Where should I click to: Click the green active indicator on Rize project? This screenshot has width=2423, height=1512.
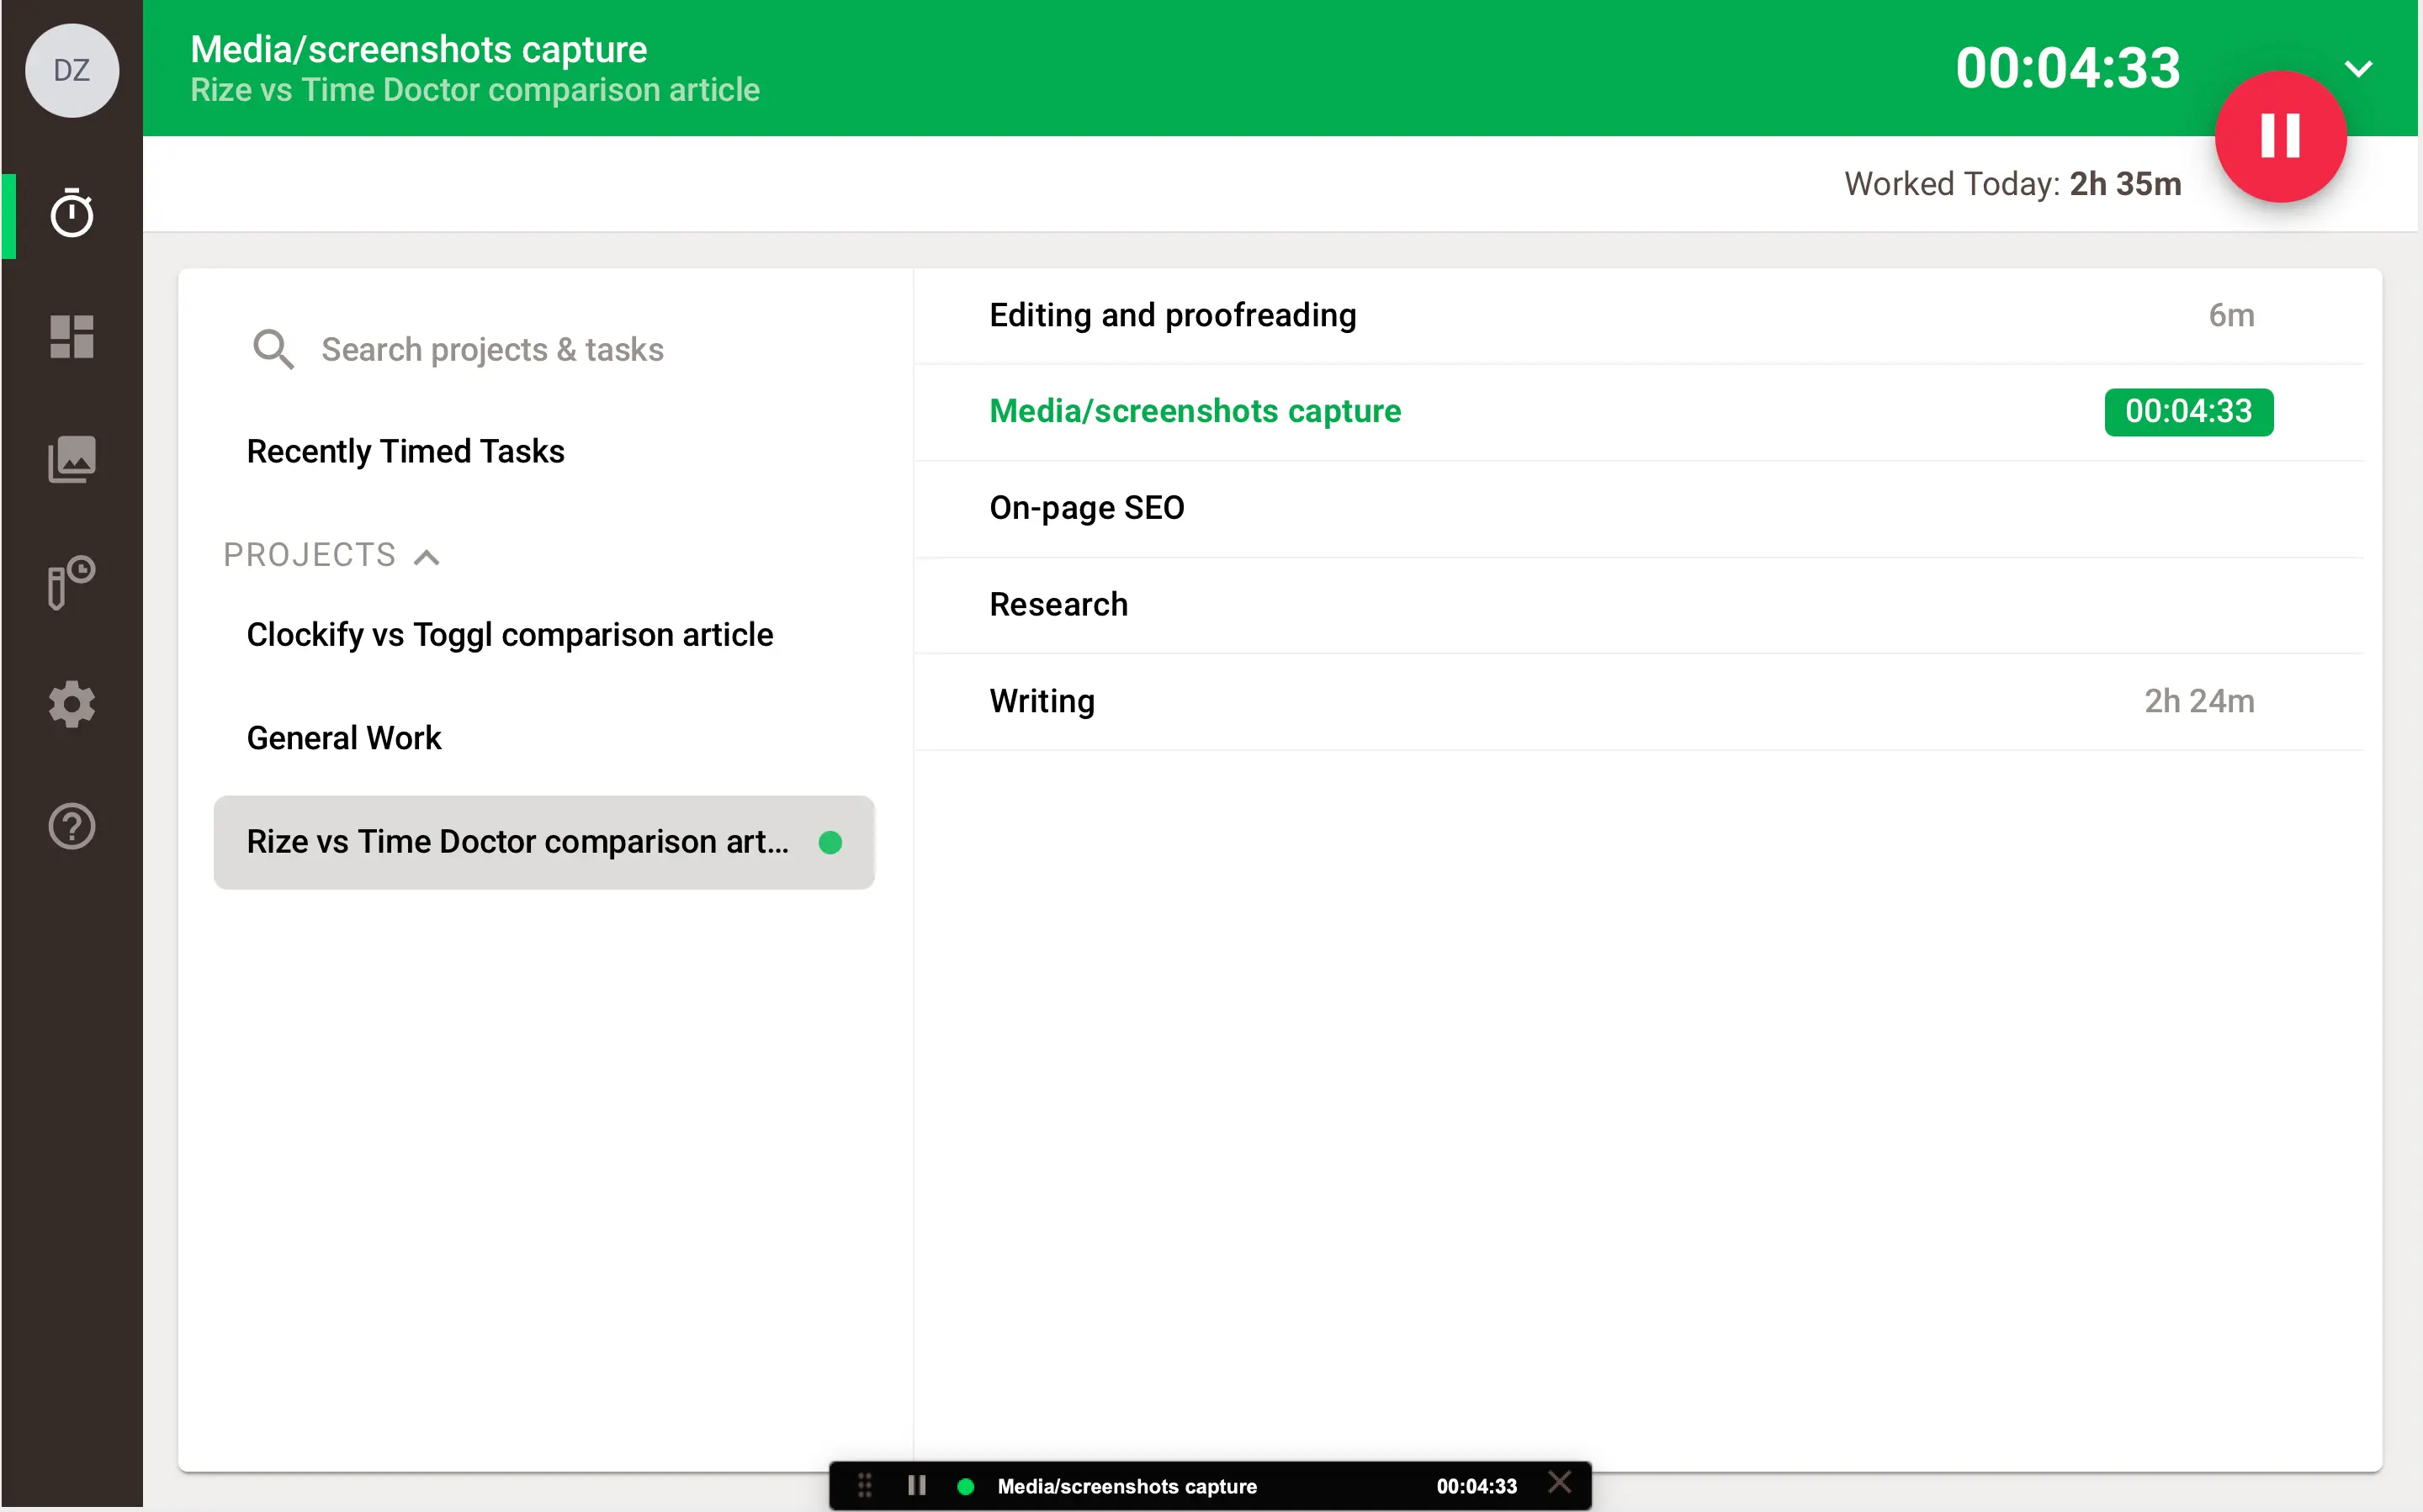tap(830, 842)
